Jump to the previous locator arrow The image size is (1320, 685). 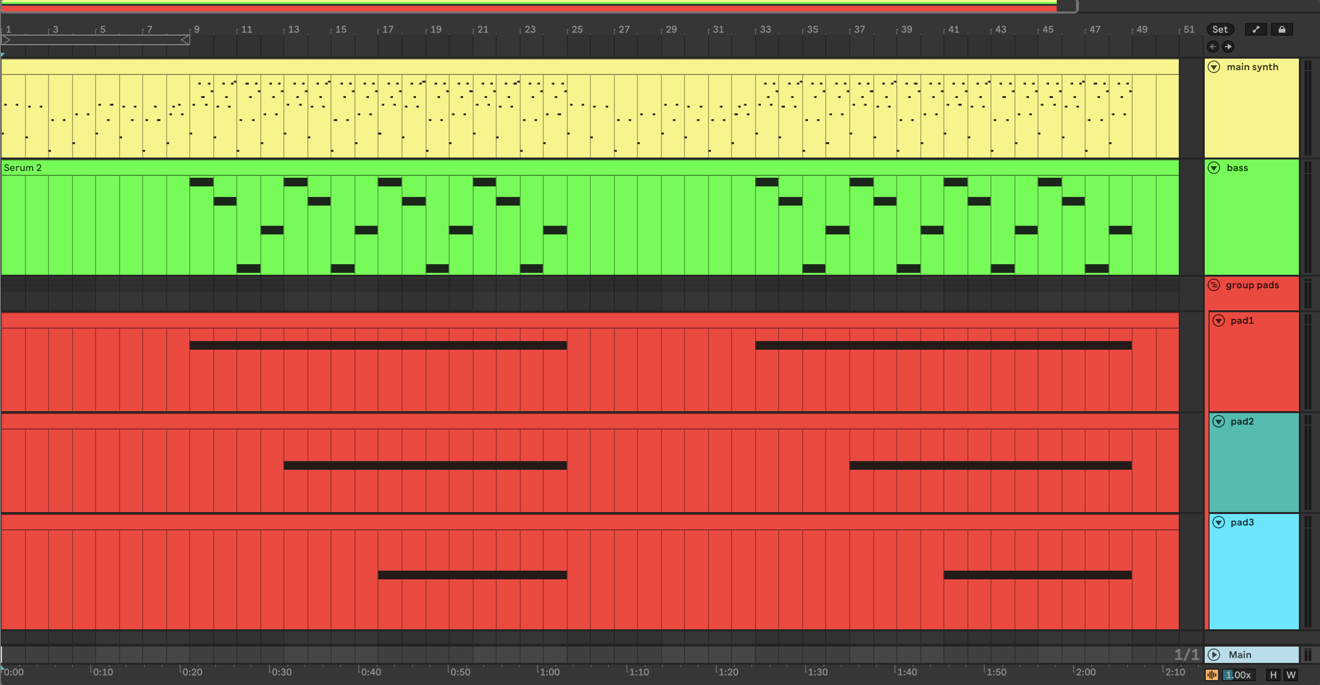tap(1212, 47)
